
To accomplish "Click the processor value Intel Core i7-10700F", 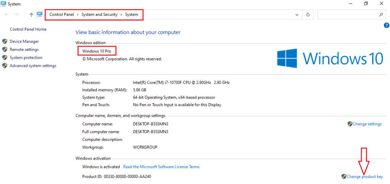I will 181,82.
